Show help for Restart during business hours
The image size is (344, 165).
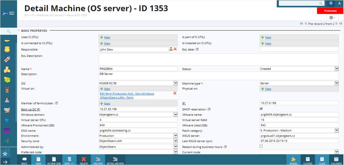click(225, 147)
